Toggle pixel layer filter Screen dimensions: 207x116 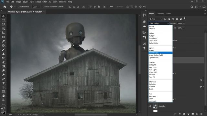click(x=165, y=19)
